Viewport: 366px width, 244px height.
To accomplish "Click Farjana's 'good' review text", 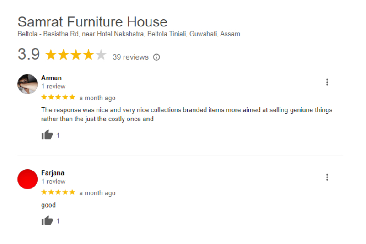I will coord(48,205).
